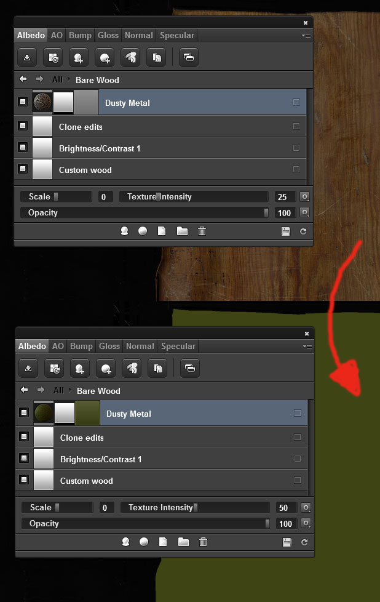Click the copy documents icon in the green-background panel

[157, 369]
